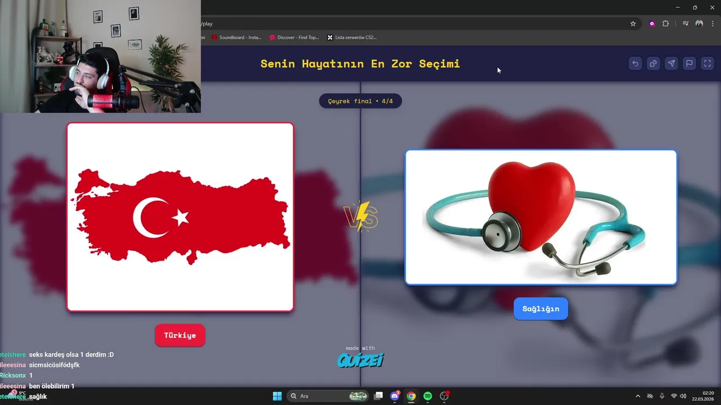721x405 pixels.
Task: Click chat message 'ben ölebilirim 1'
Action: (x=52, y=386)
